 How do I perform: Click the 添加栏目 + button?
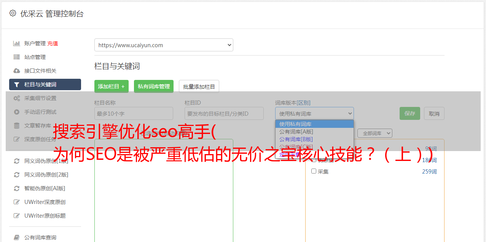[x=112, y=86]
